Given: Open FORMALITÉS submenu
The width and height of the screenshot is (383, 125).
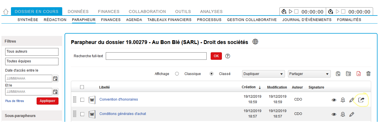Looking at the screenshot, I should (x=349, y=20).
